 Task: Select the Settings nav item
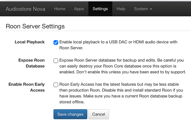[x=100, y=9]
